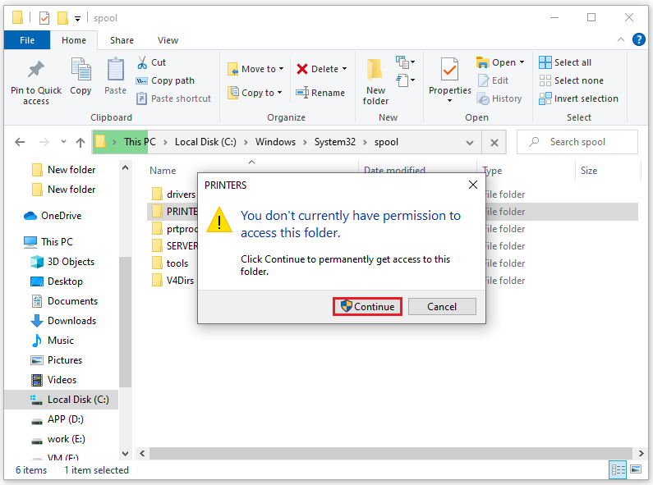Open the Properties dropdown arrow
Screen dimensions: 653x485
pyautogui.click(x=449, y=101)
